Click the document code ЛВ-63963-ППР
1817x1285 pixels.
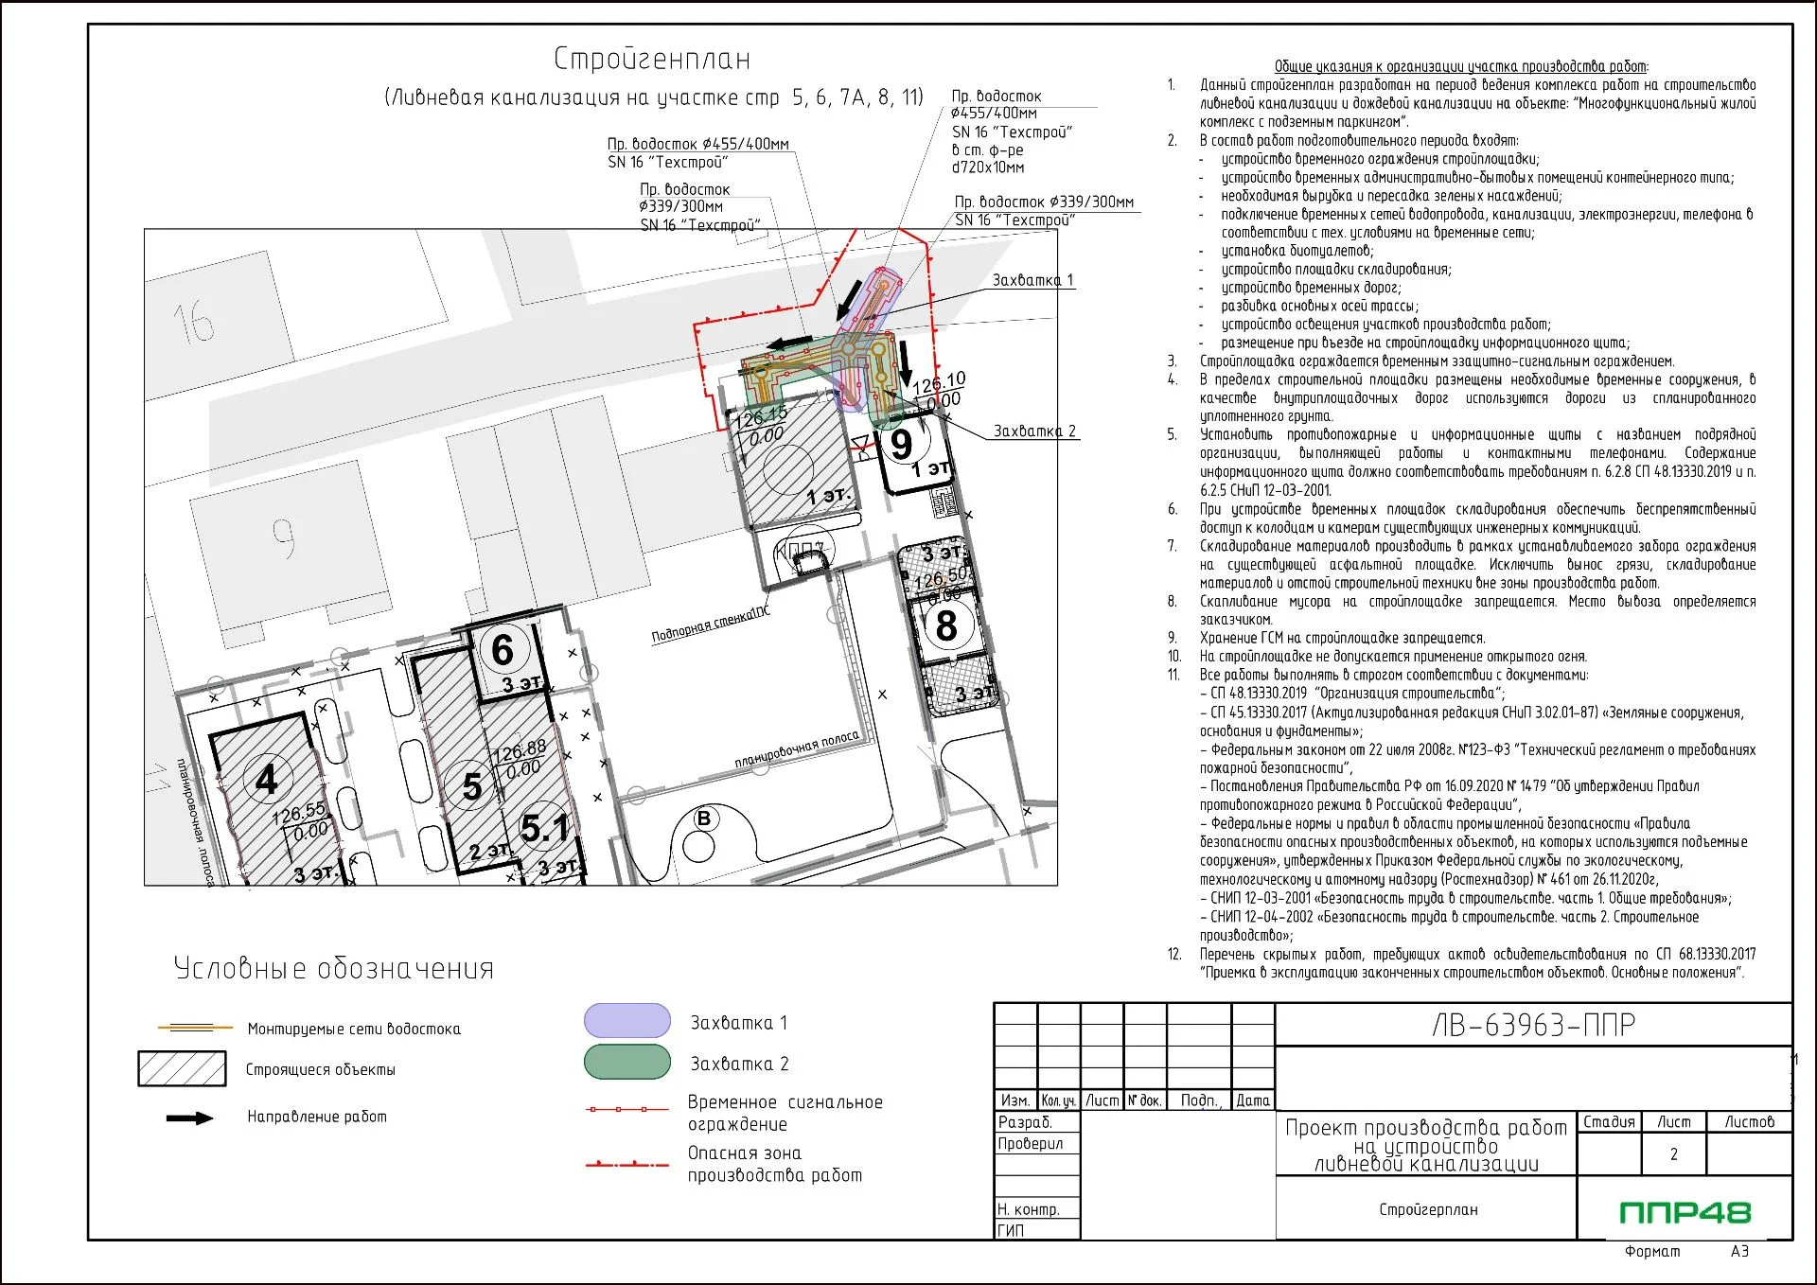pyautogui.click(x=1533, y=1025)
